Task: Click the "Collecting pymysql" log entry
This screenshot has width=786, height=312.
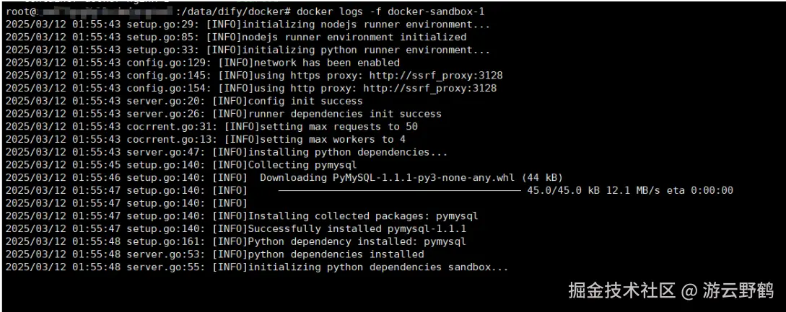Action: click(x=302, y=165)
